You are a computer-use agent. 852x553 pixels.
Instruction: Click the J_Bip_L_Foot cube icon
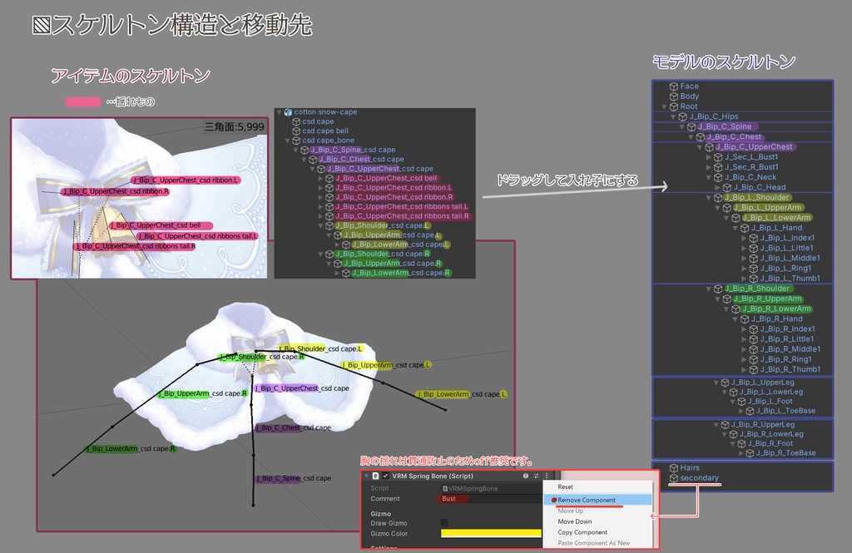coord(741,402)
